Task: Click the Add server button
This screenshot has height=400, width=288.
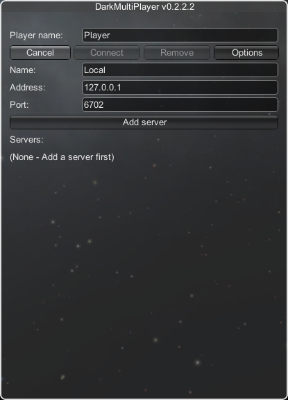Action: point(144,122)
